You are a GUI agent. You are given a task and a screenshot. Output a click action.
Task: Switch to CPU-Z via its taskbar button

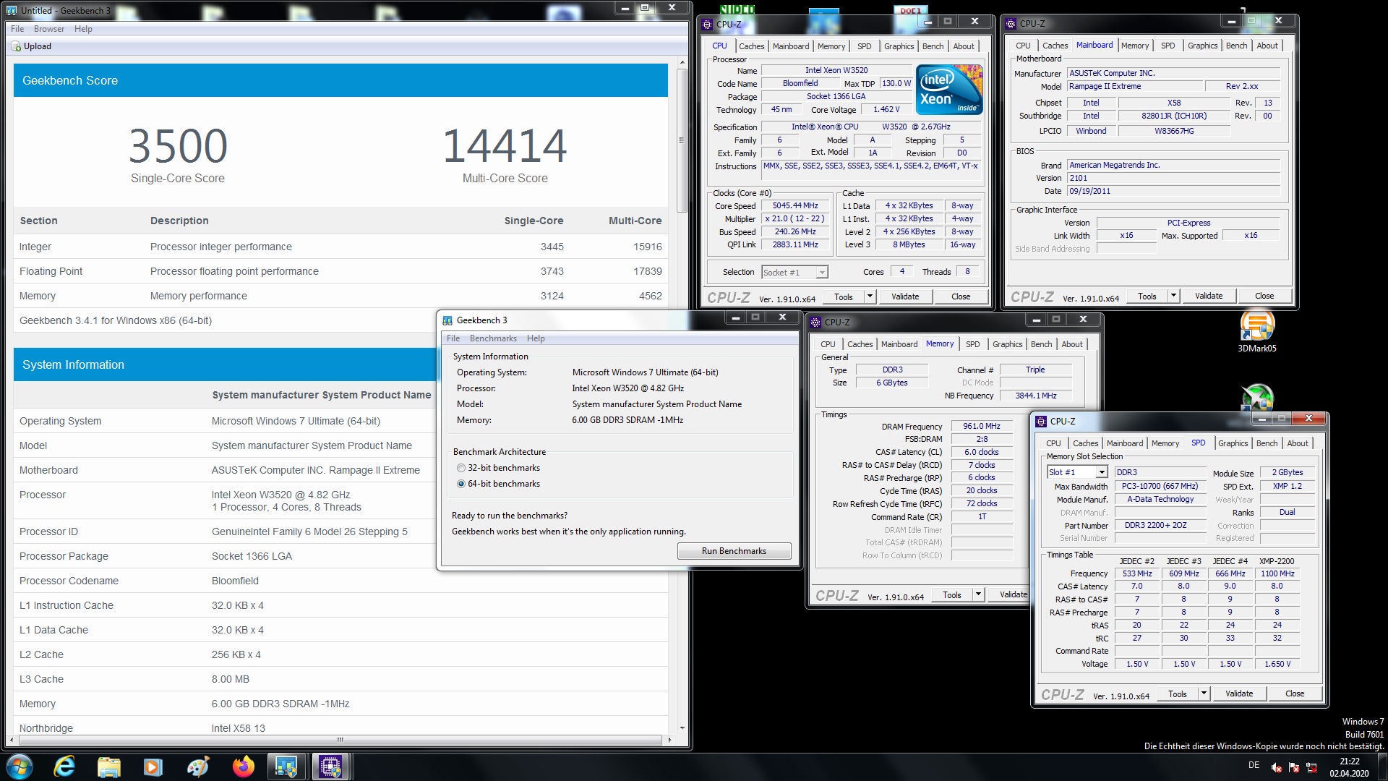(x=331, y=767)
